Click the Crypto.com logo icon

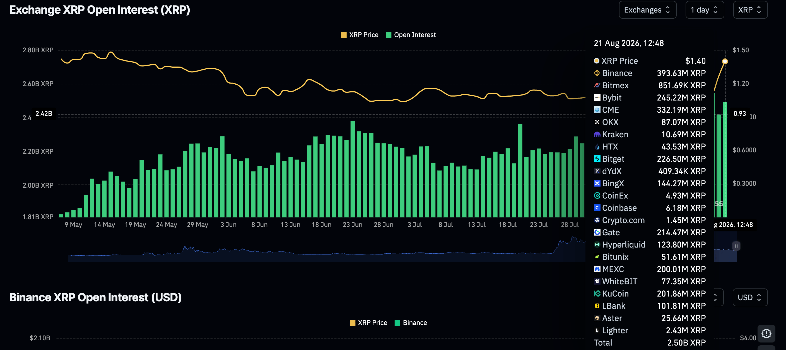[597, 220]
